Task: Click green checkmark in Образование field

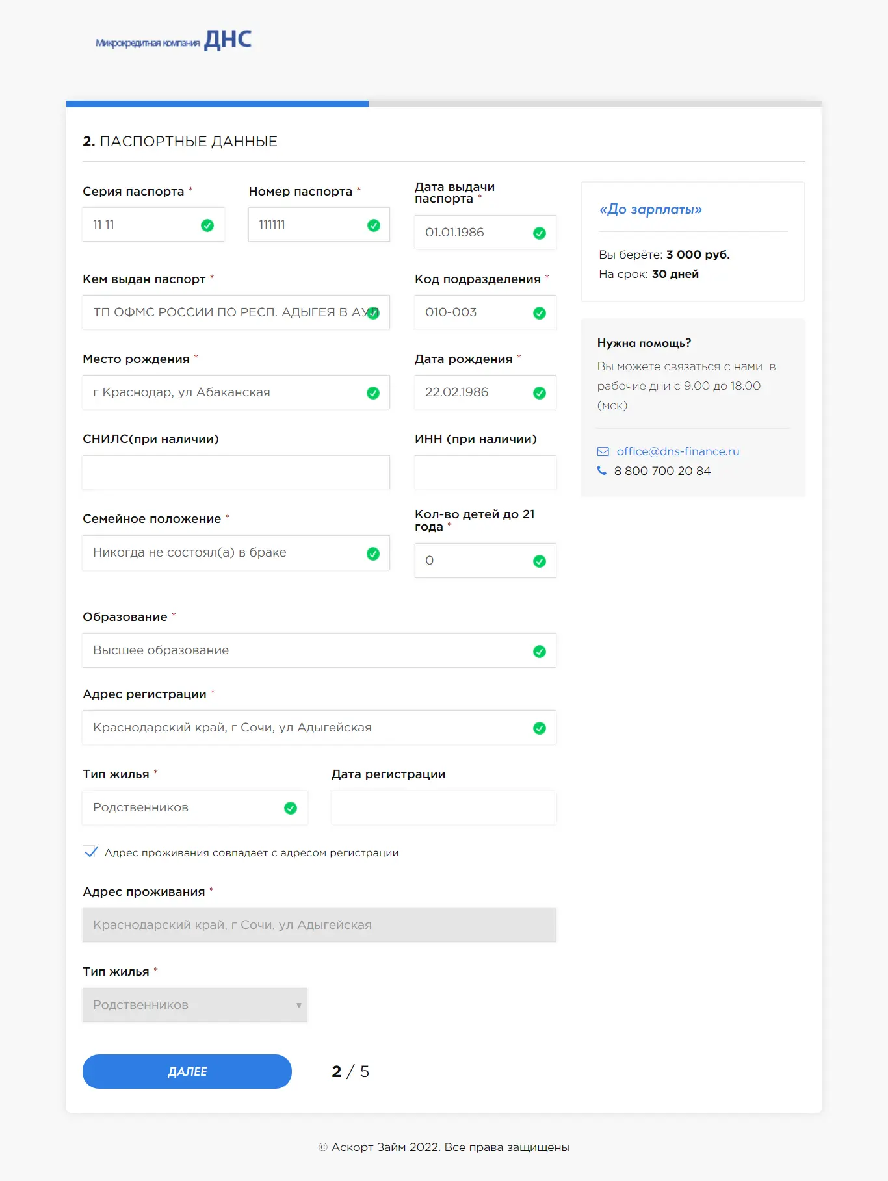Action: coord(540,652)
